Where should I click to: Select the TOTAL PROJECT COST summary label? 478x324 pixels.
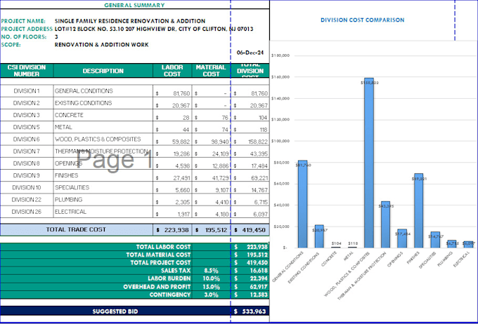160,262
